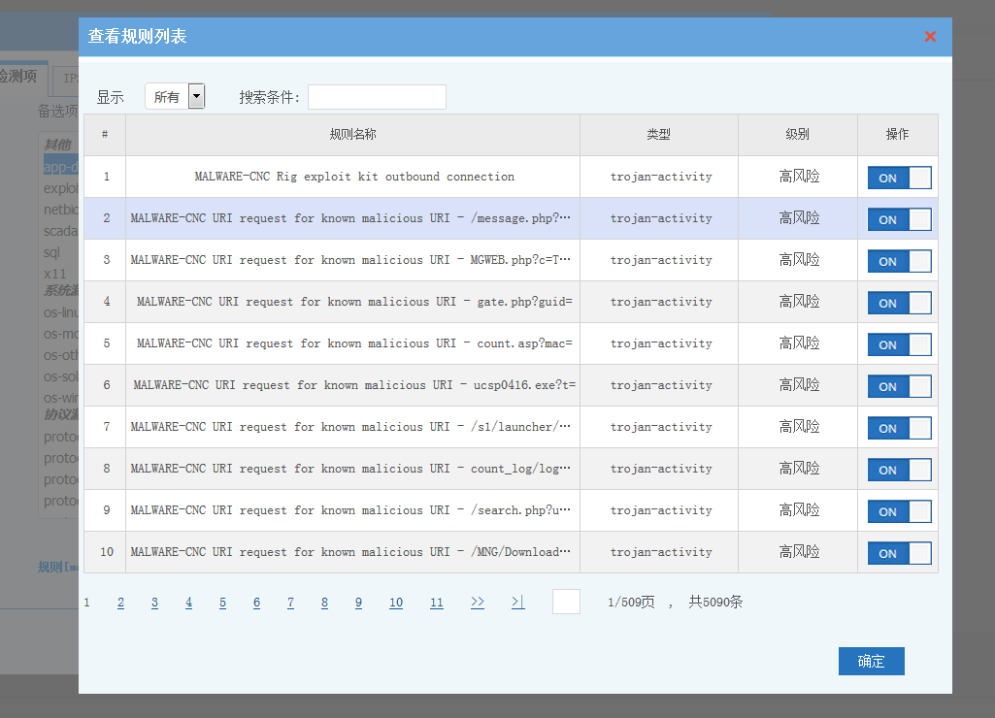
Task: Click the 类型 column header
Action: pos(658,135)
